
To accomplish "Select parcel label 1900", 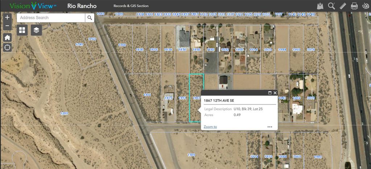I will coord(239,50).
